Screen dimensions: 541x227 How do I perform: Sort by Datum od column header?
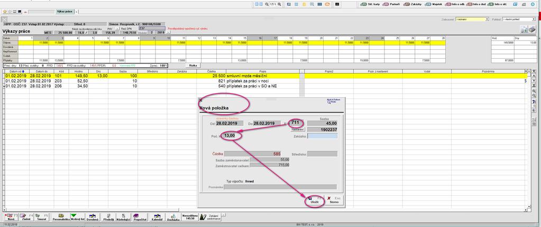pos(16,71)
